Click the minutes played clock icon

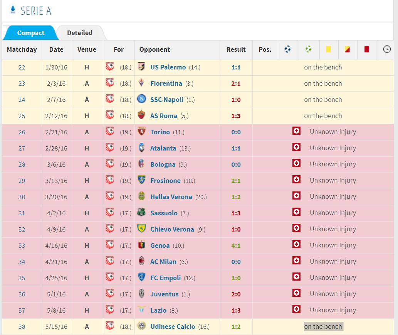pos(386,49)
